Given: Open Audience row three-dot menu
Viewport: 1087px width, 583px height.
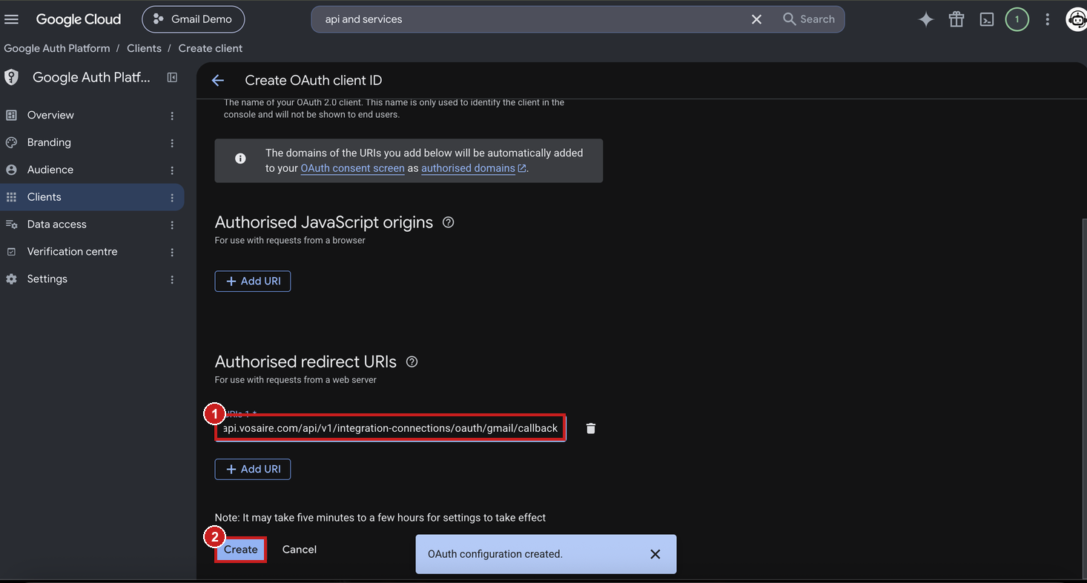Looking at the screenshot, I should coord(172,170).
